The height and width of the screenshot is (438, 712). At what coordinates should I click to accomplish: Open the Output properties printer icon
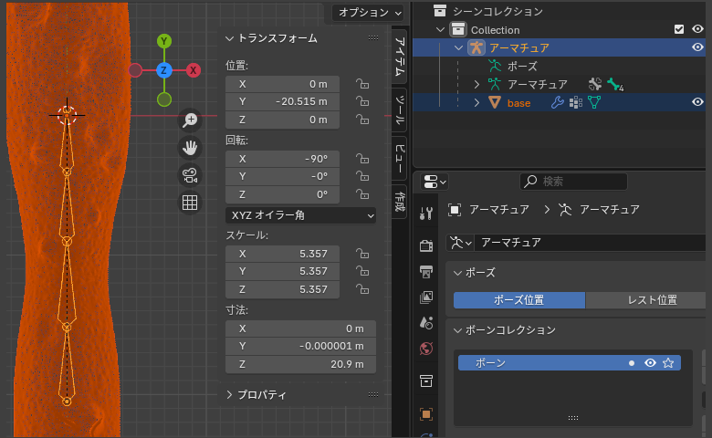pyautogui.click(x=426, y=271)
